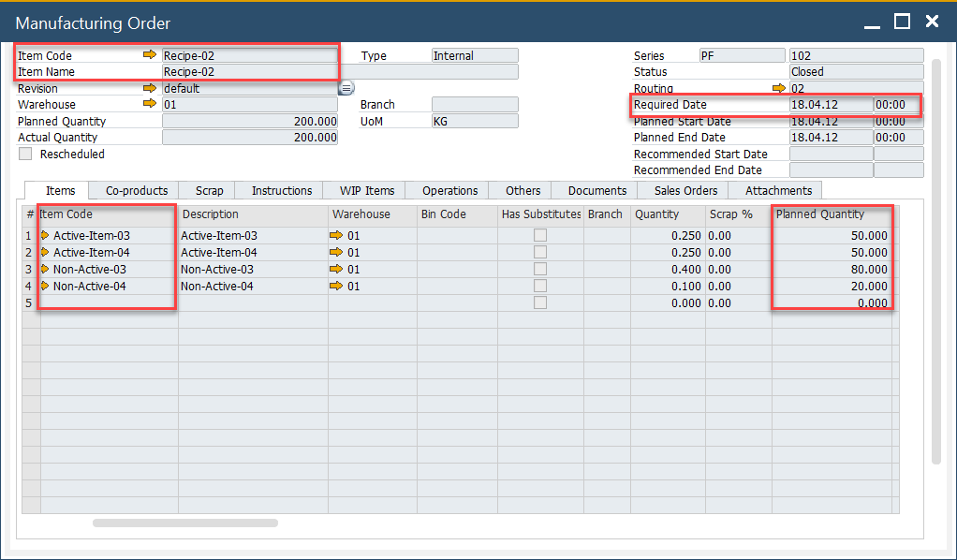Screen dimensions: 957x560
Task: Click the Required Date field
Action: tap(831, 105)
